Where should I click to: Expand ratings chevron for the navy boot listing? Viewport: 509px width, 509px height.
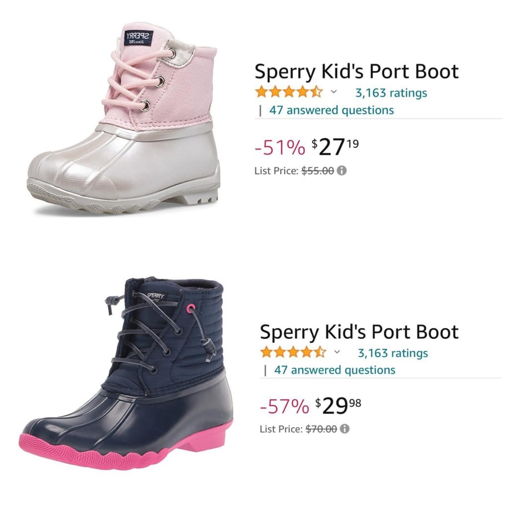tap(337, 352)
